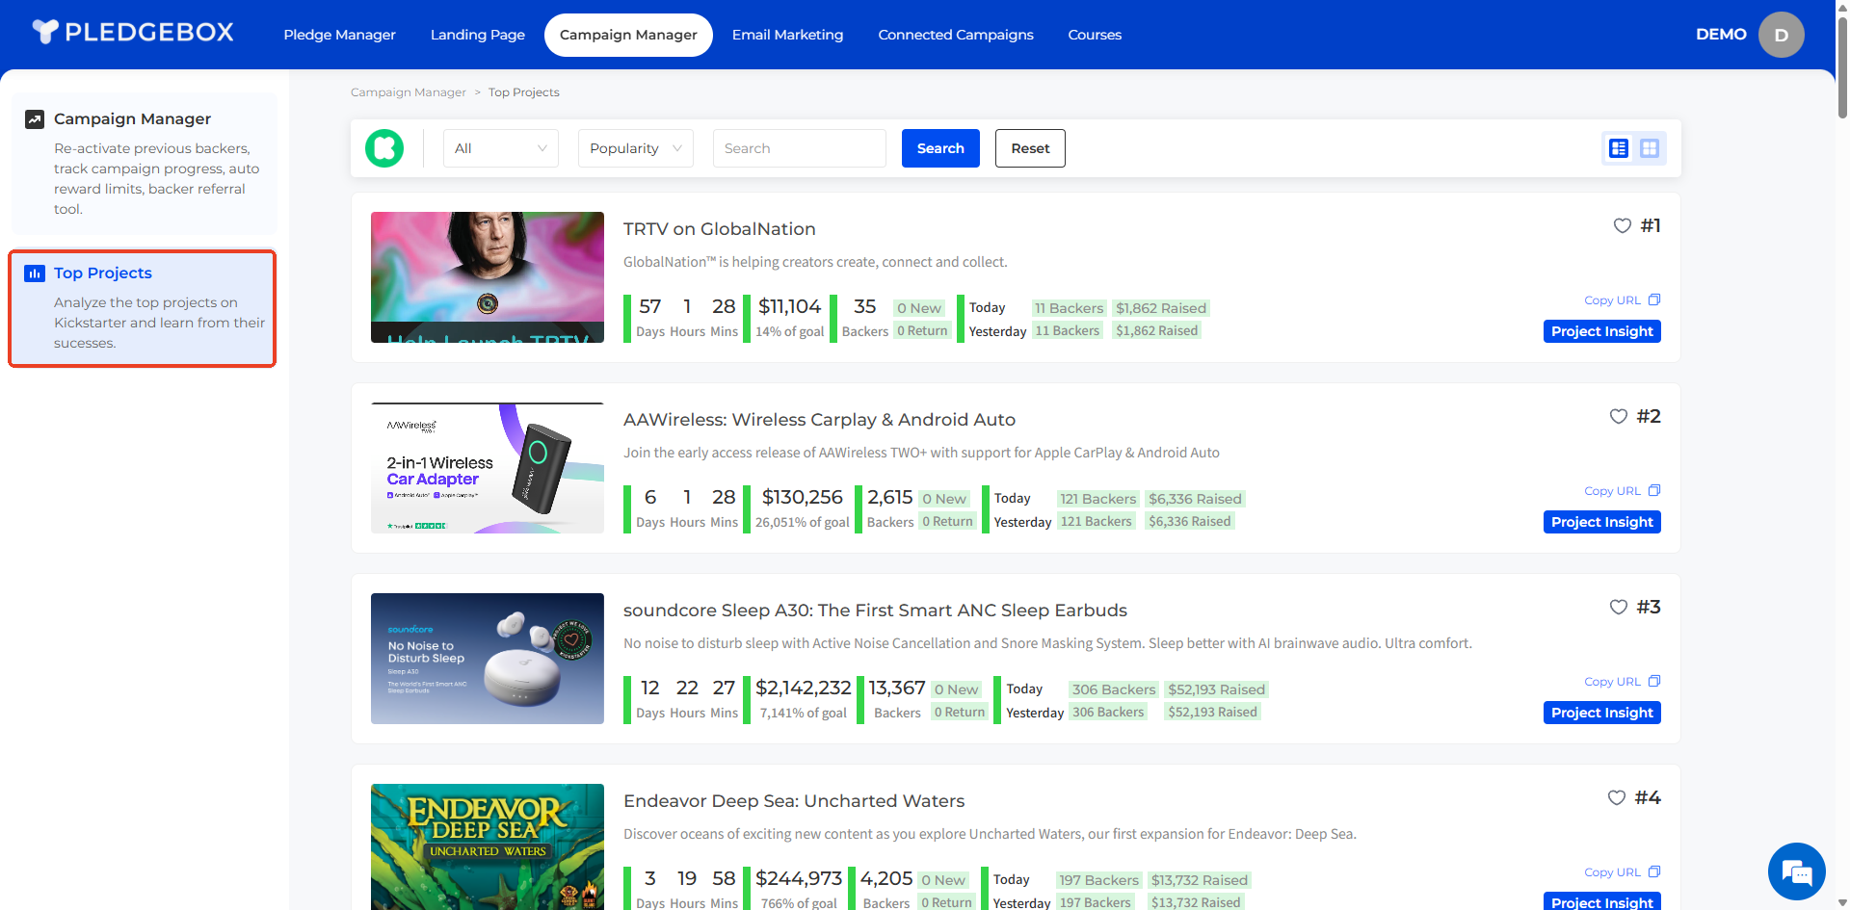
Task: Open the Popularity sort dropdown
Action: (x=636, y=148)
